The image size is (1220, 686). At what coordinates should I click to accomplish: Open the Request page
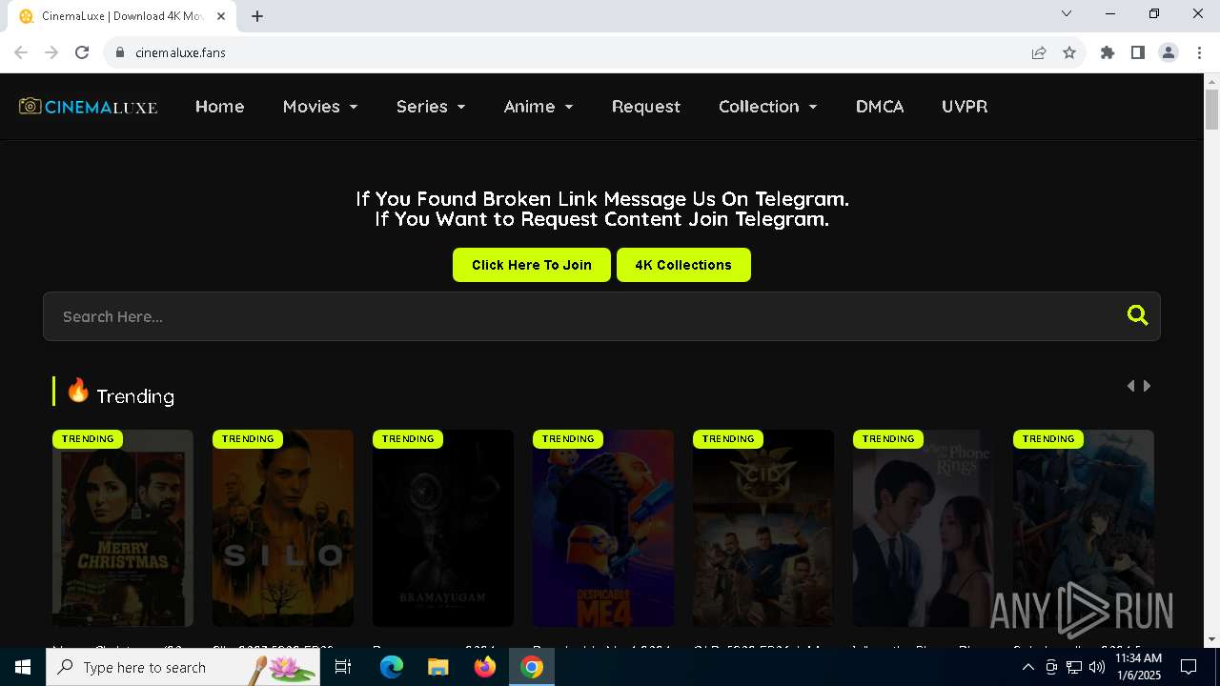(646, 107)
